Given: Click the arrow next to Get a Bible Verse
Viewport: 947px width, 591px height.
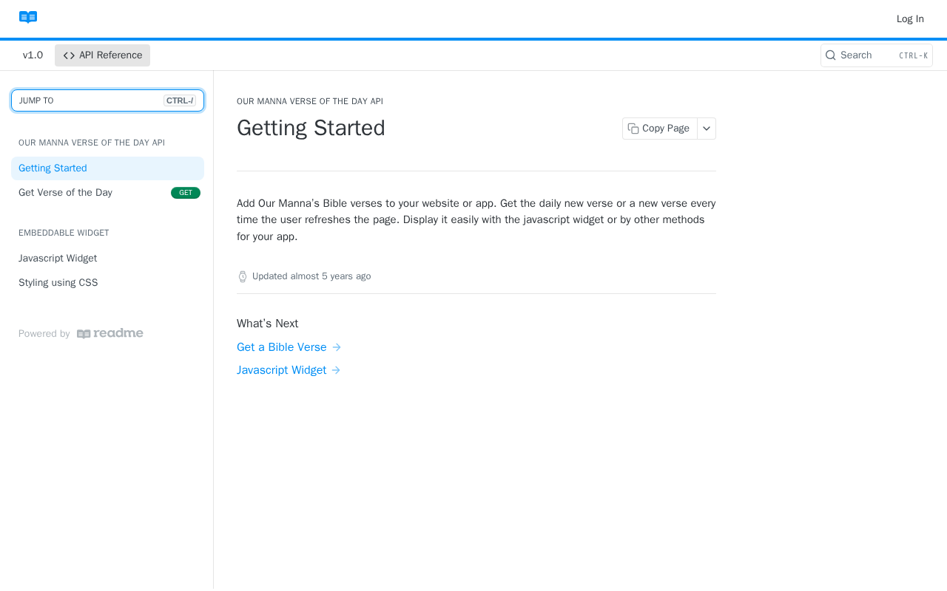Looking at the screenshot, I should coord(337,347).
